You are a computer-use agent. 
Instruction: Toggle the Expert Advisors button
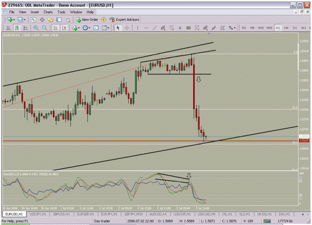pos(124,19)
